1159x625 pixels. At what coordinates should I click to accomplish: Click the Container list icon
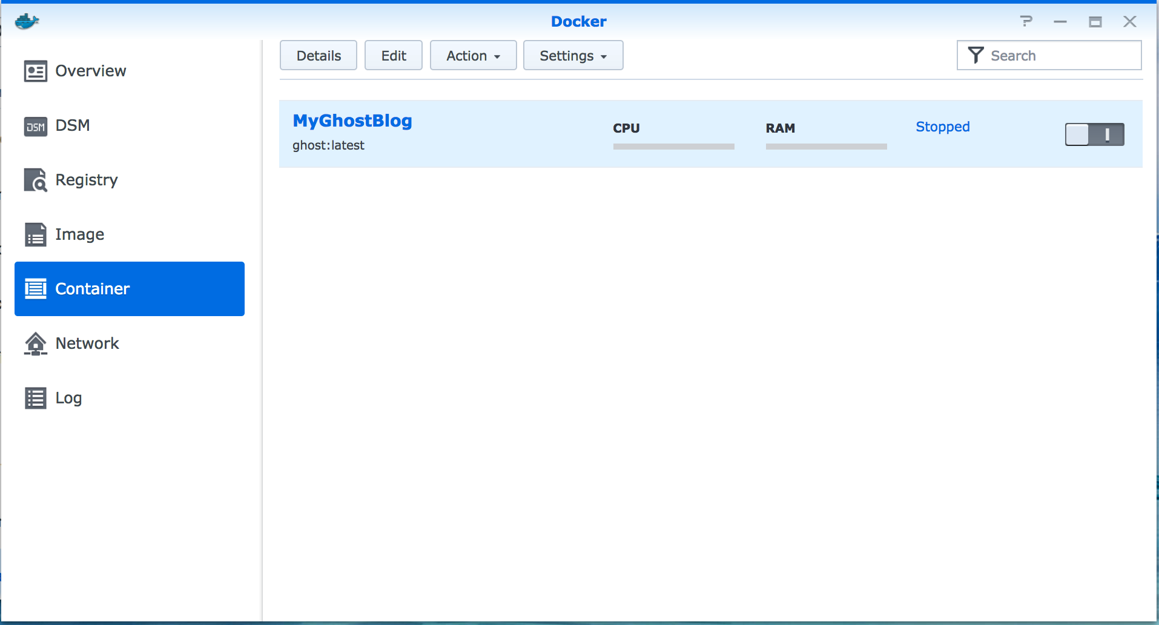(35, 289)
